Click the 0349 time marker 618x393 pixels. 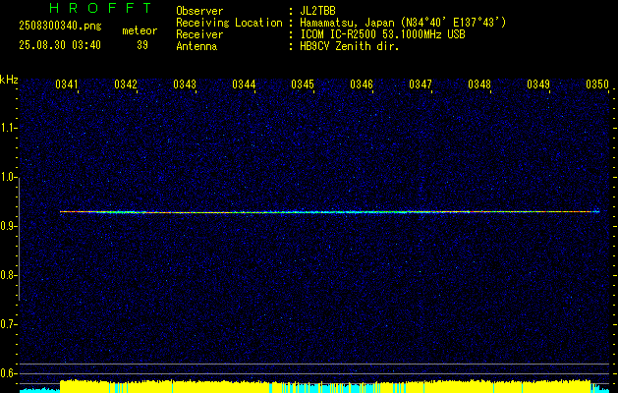tap(538, 84)
